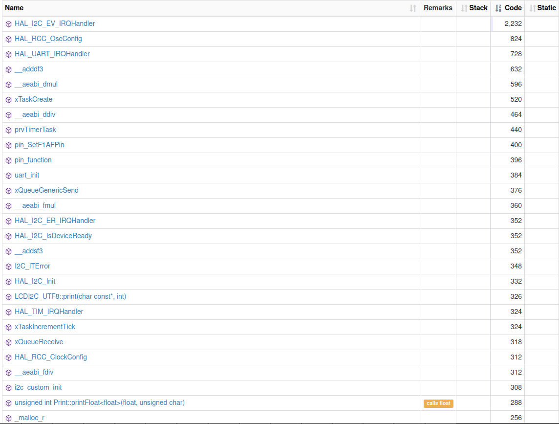559x424 pixels.
Task: Click the cube icon next to xTaskCreate
Action: click(x=8, y=100)
